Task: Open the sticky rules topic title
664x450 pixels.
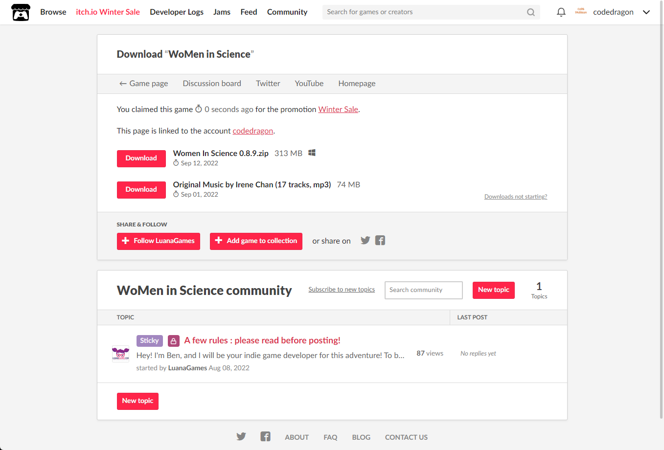Action: [x=262, y=340]
